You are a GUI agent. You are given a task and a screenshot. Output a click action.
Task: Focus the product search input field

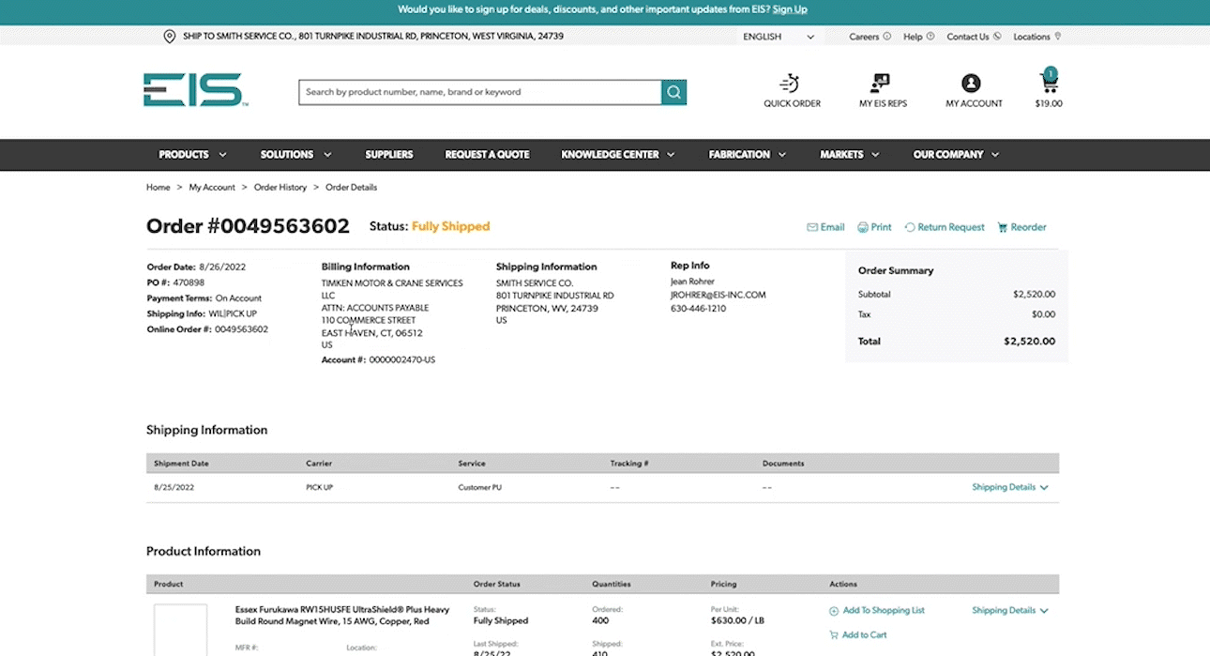coord(480,92)
